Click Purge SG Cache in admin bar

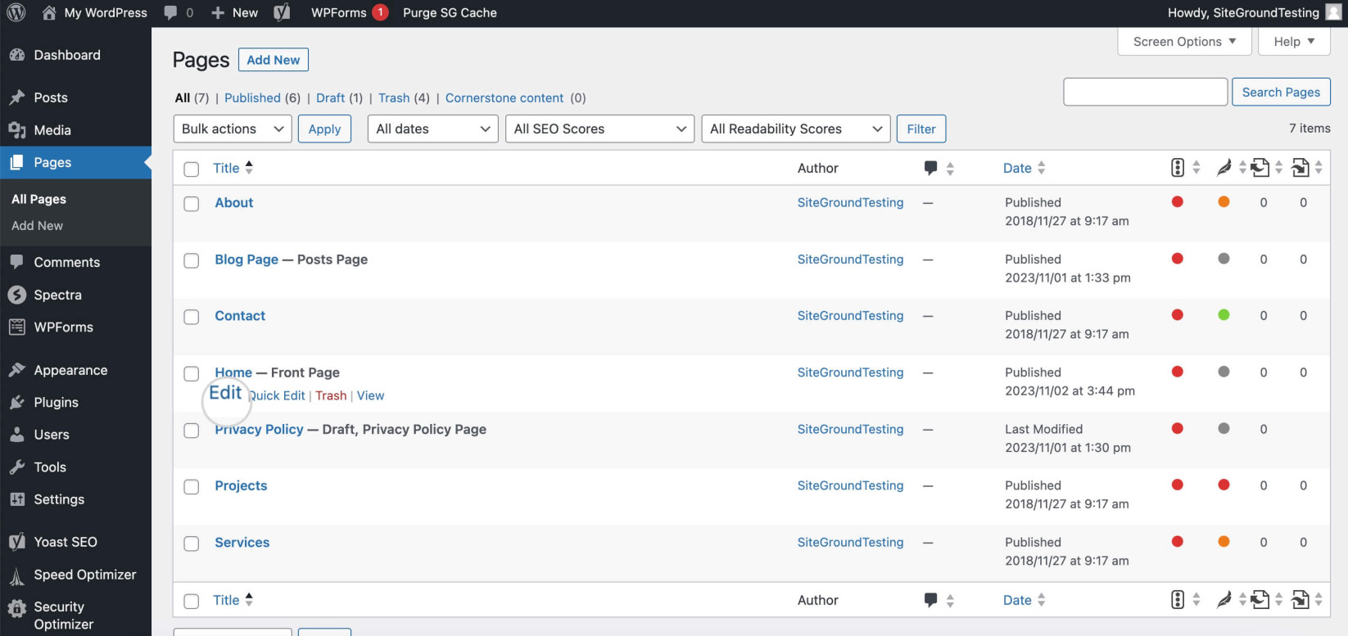[450, 12]
